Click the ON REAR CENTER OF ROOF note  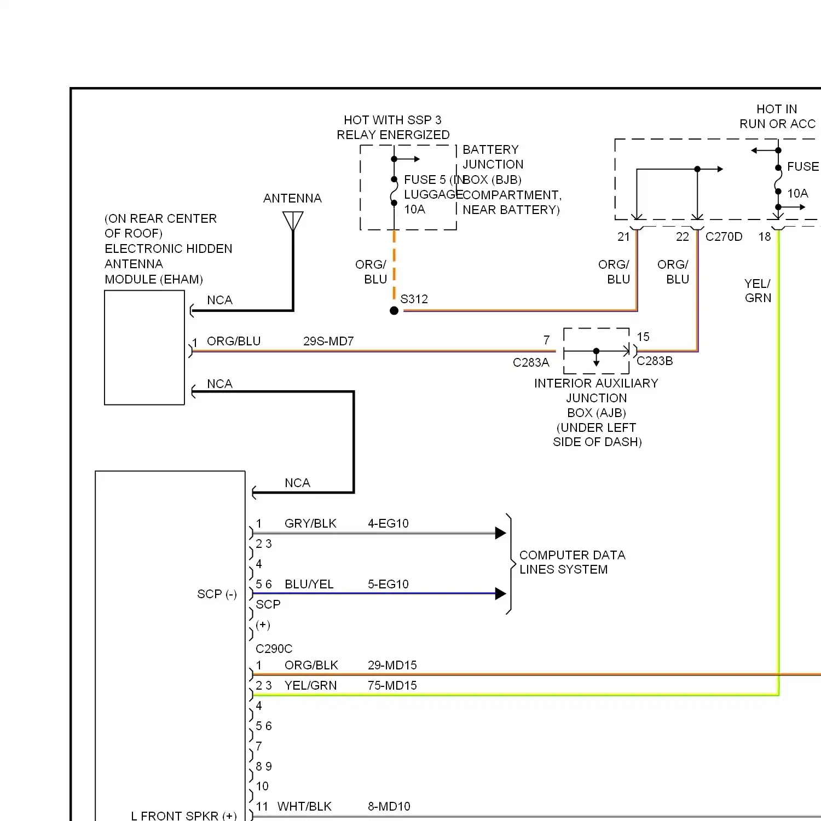160,226
